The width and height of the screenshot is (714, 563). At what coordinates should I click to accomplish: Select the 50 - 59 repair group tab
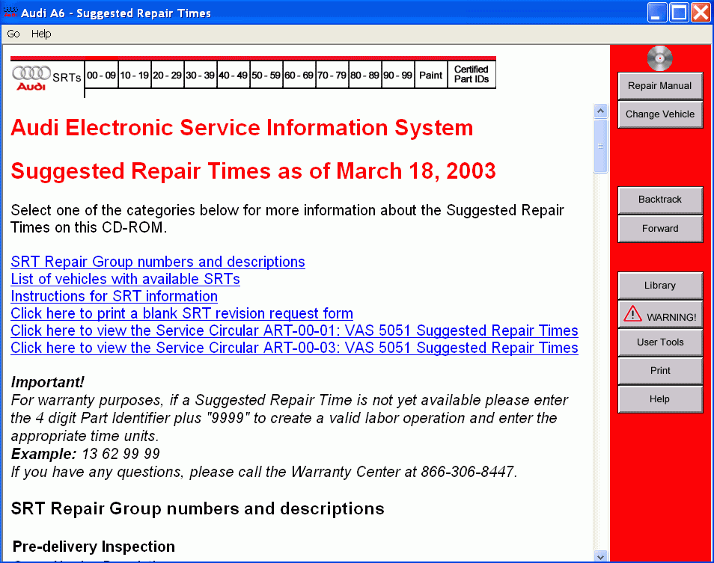pyautogui.click(x=266, y=75)
